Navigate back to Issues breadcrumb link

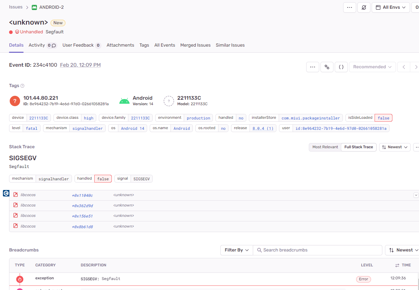[16, 7]
